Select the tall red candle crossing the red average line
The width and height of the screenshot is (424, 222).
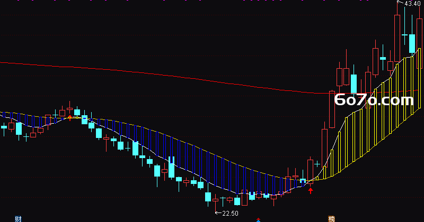tap(332, 109)
